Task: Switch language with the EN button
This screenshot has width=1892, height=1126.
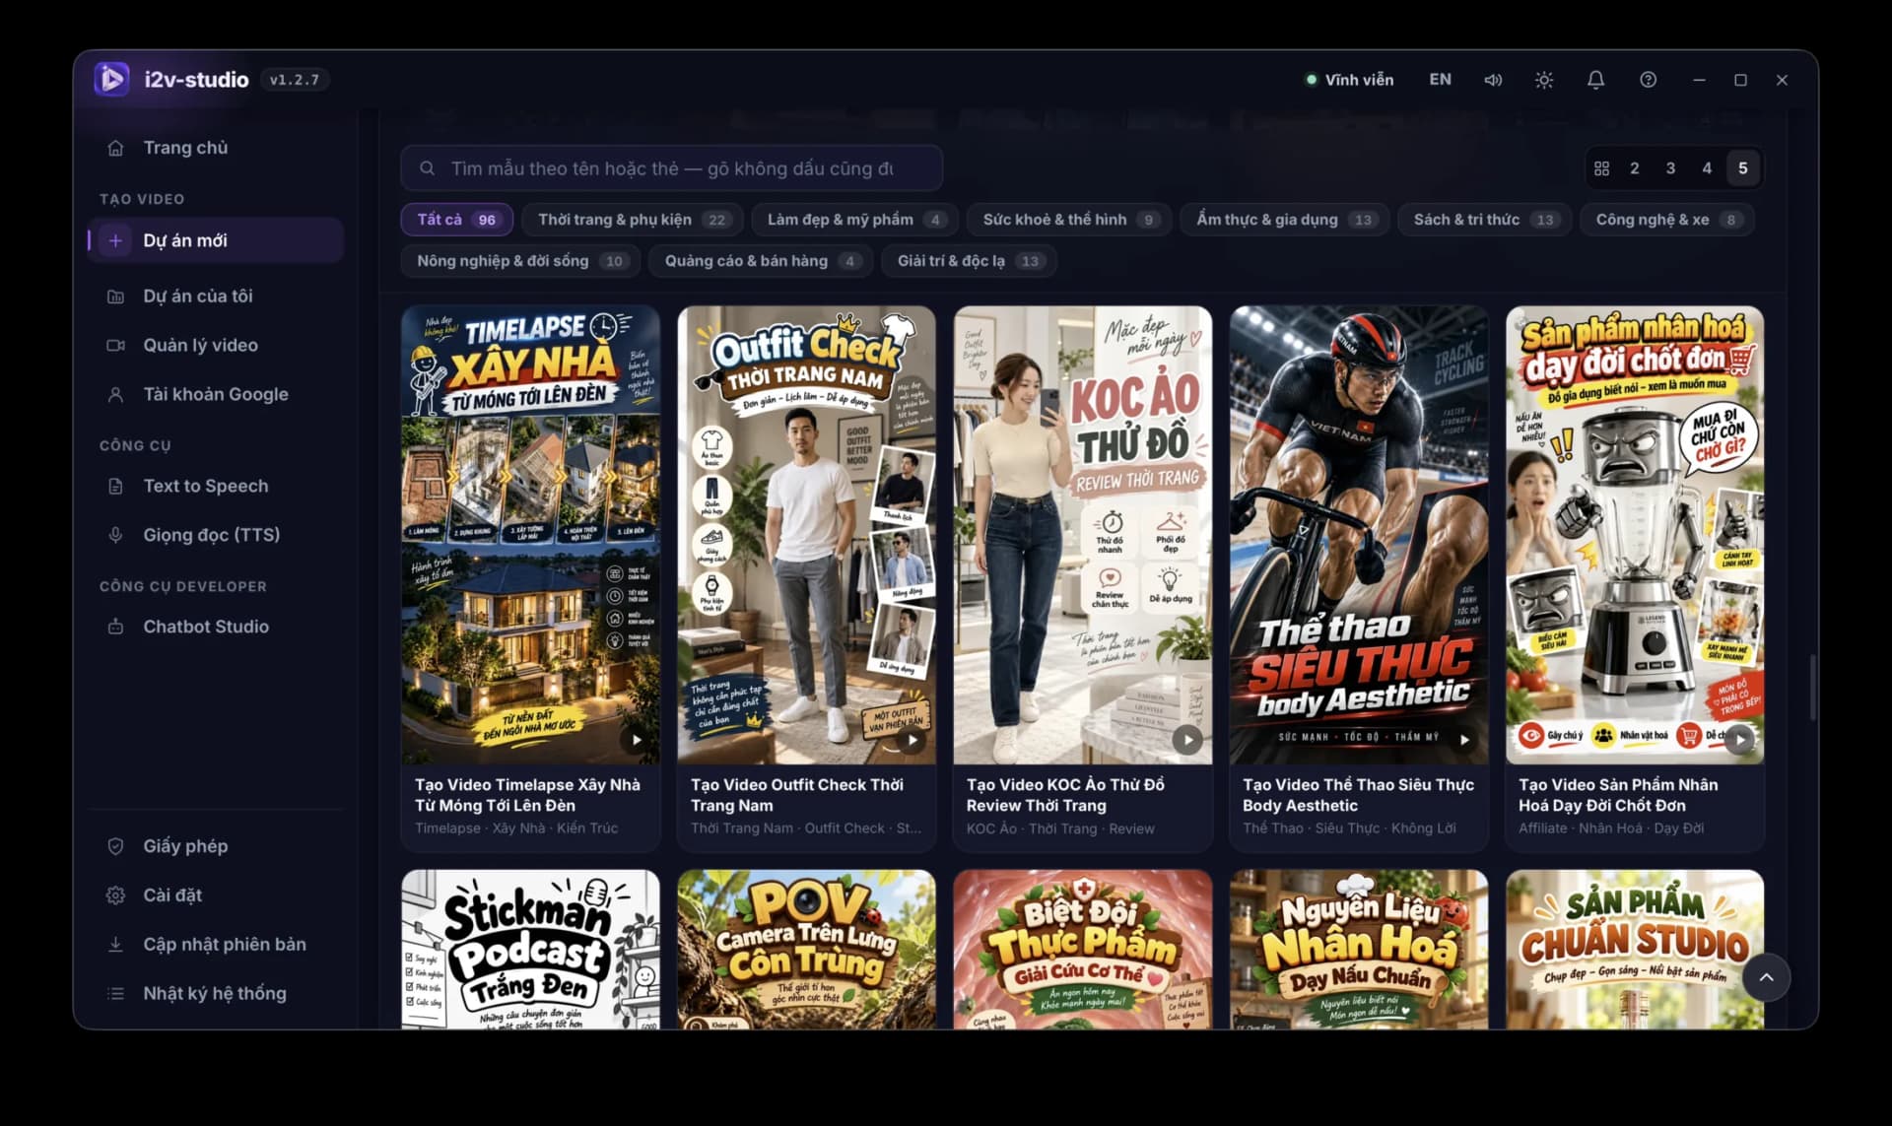Action: click(1440, 80)
